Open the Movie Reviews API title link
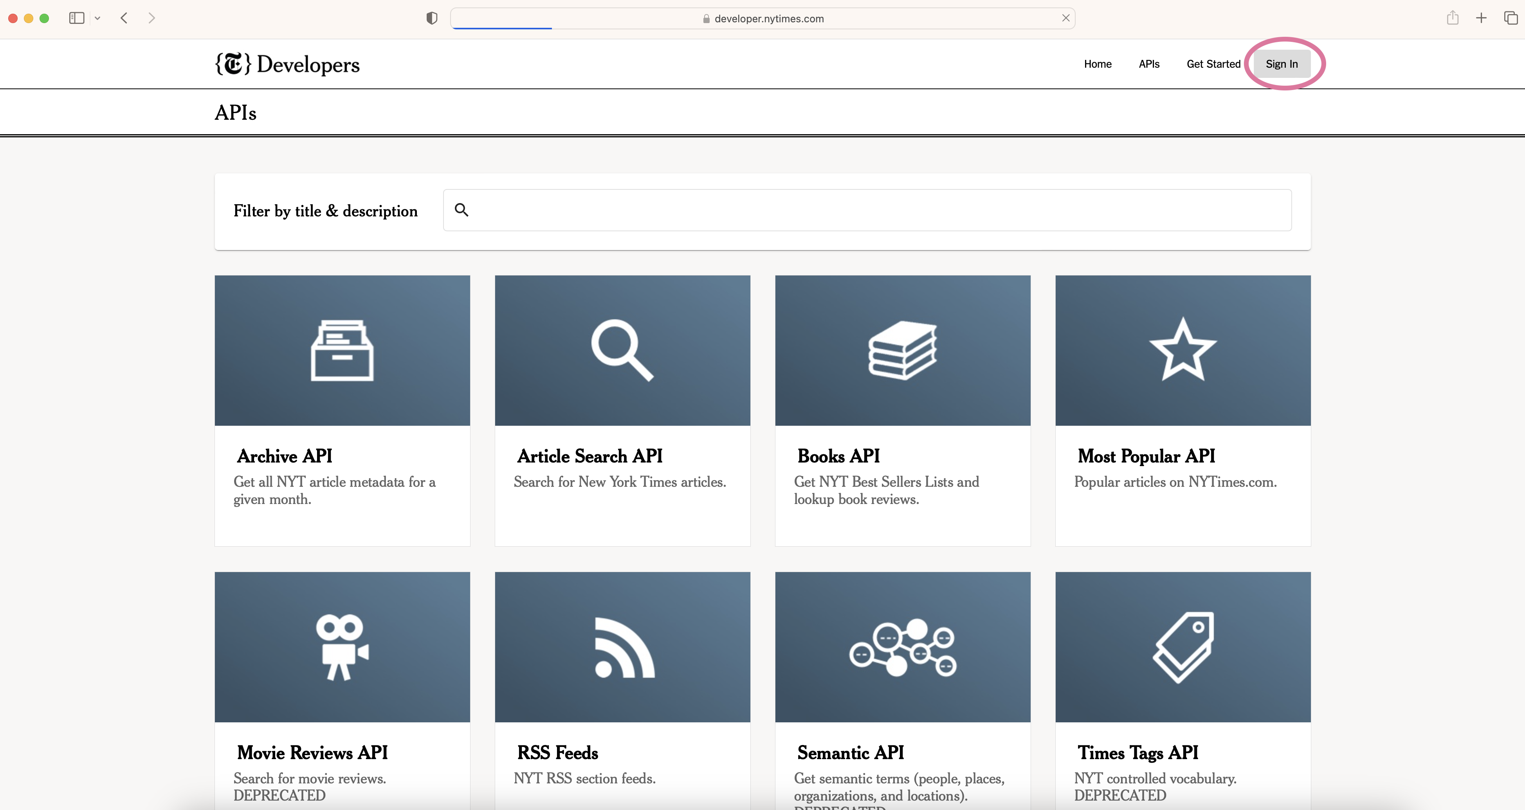The height and width of the screenshot is (810, 1525). click(x=312, y=752)
